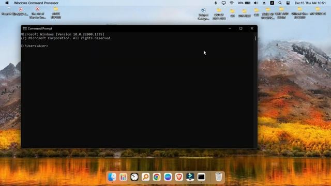
Task: Select the first PDF file on the desktop
Action: coord(21,11)
